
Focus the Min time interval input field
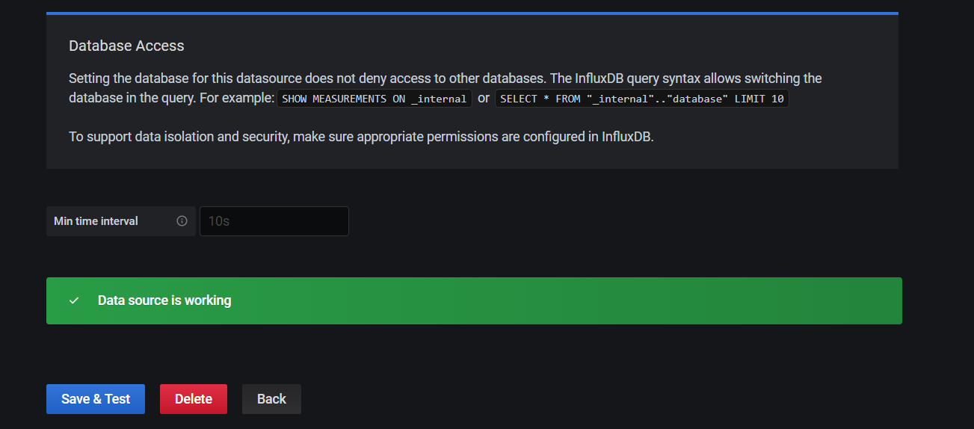point(274,221)
